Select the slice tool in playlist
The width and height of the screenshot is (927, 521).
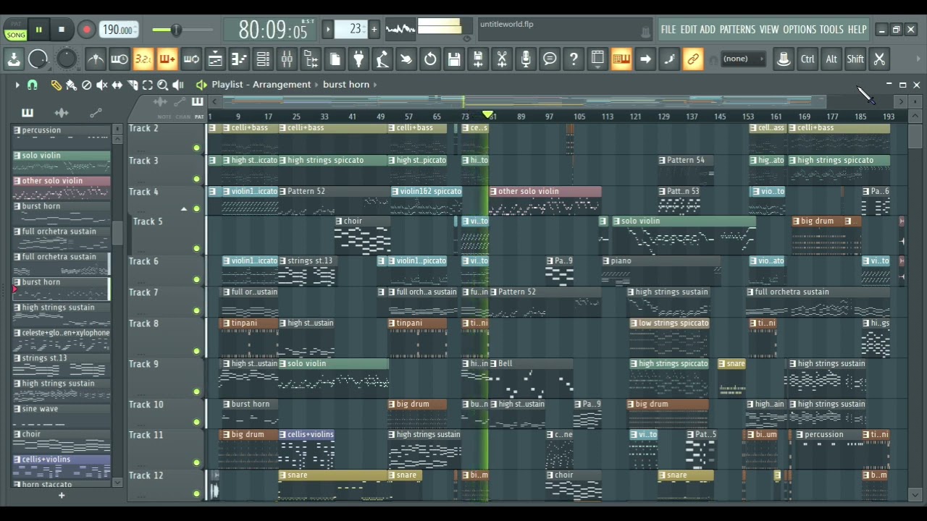pos(133,85)
